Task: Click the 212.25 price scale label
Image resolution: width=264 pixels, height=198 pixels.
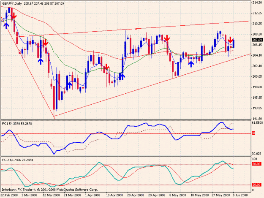Action: click(x=257, y=13)
